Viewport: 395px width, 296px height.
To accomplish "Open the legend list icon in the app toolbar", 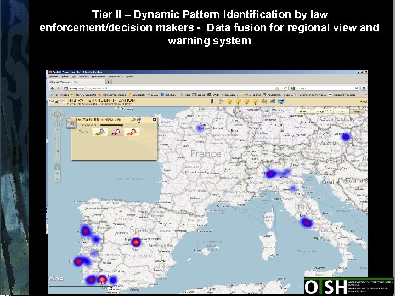I will click(x=222, y=101).
